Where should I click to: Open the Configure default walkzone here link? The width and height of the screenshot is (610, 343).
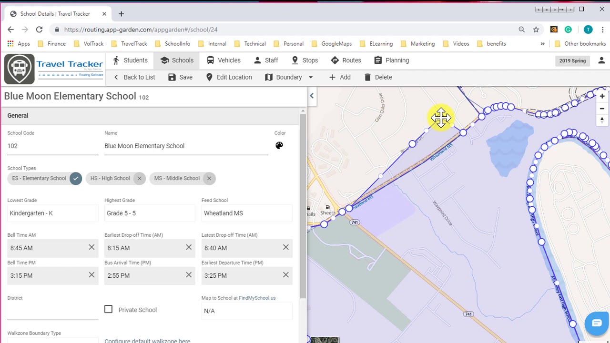click(147, 340)
